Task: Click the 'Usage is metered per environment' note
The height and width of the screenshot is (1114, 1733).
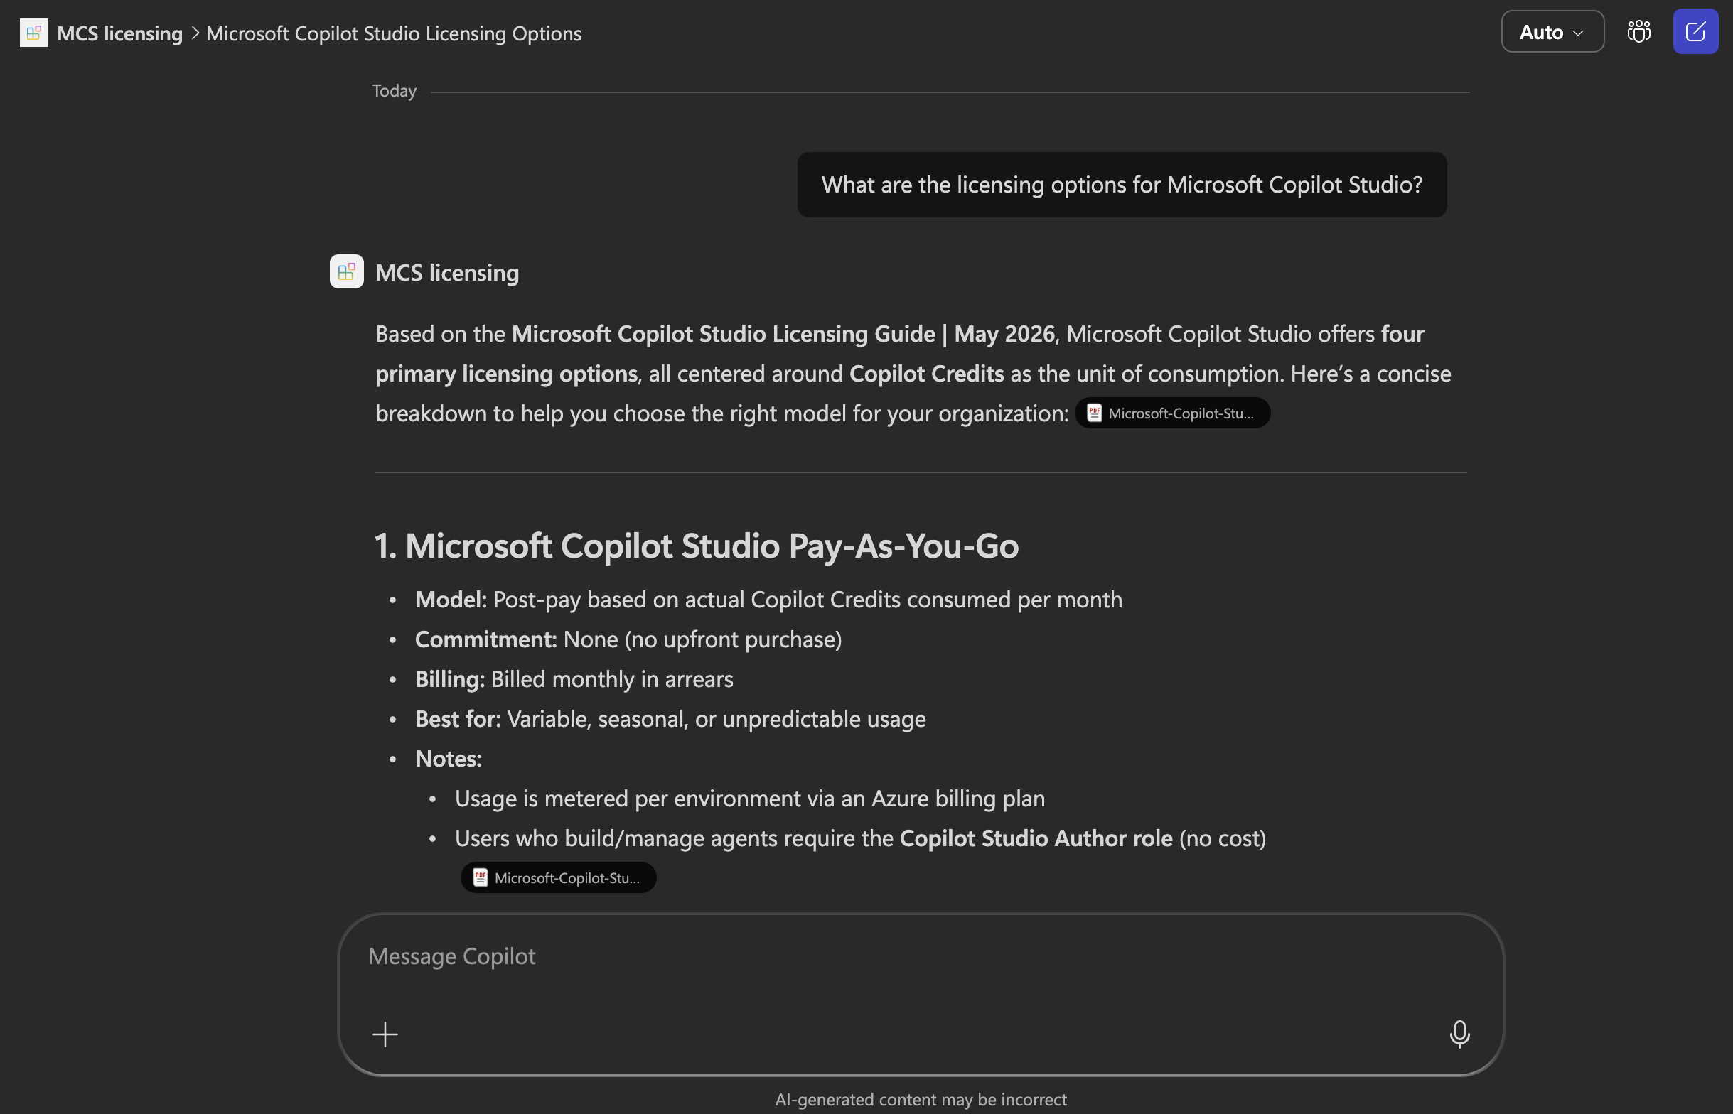Action: click(750, 799)
